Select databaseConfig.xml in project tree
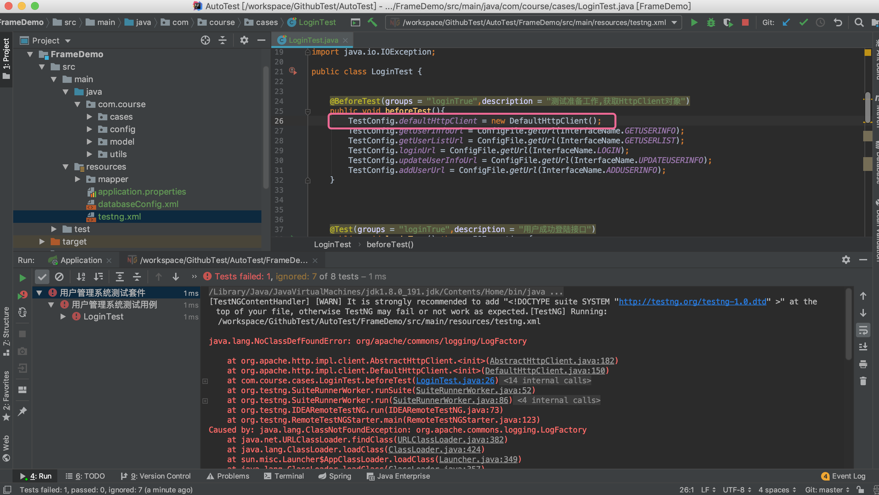 click(x=138, y=204)
